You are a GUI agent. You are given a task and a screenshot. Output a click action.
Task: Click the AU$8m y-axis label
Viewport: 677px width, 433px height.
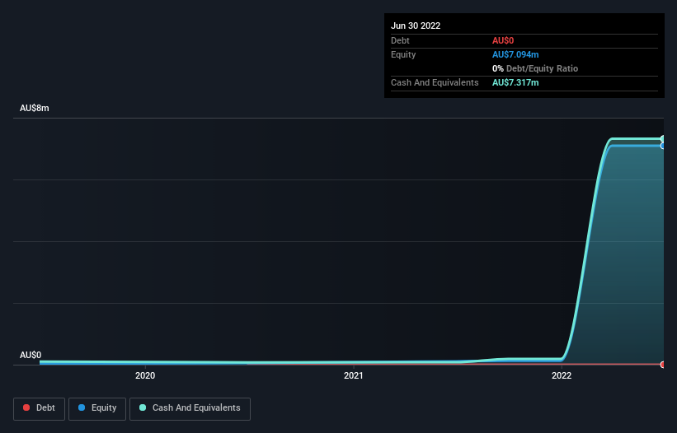coord(35,108)
